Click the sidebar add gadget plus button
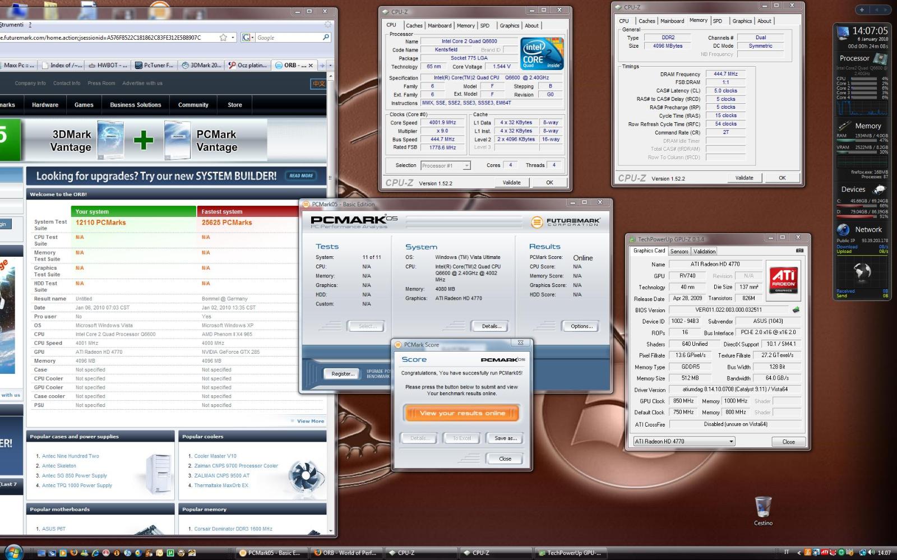 tap(862, 10)
